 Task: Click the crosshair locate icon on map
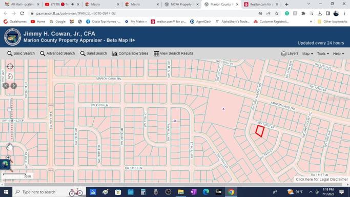10,66
